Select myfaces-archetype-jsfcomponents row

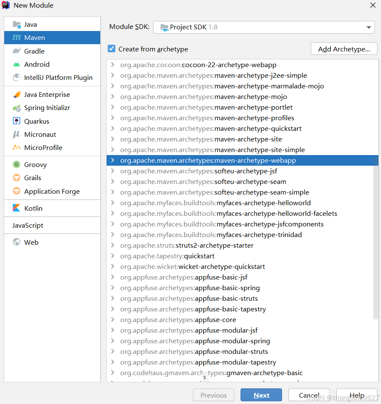pyautogui.click(x=243, y=224)
